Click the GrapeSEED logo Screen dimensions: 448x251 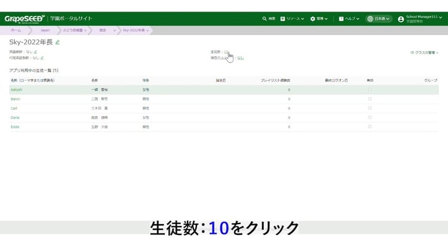24,19
